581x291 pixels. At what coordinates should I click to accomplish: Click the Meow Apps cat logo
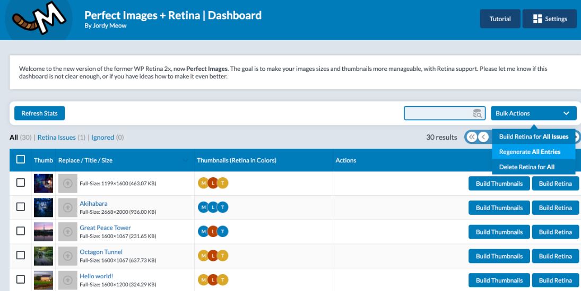(39, 18)
